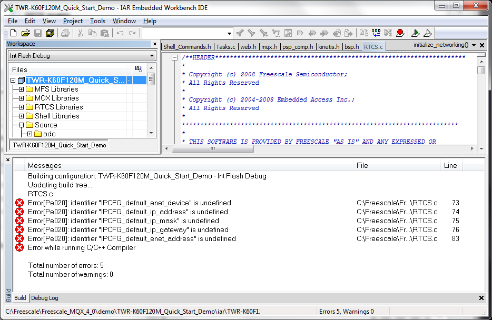Collapse the HEADER comment block fold

175,58
